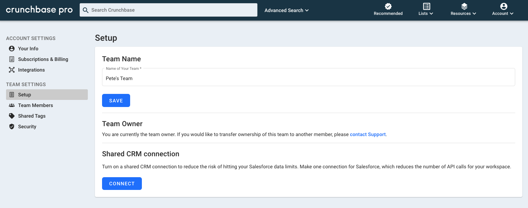Click the Integrations network icon
The width and height of the screenshot is (528, 208).
(x=12, y=70)
